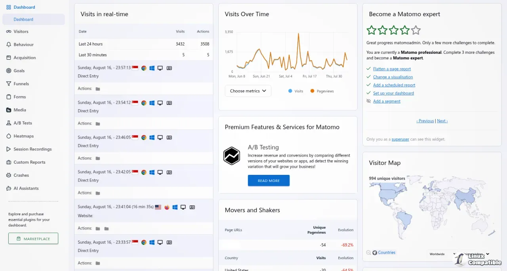The height and width of the screenshot is (271, 507).
Task: Click the A/B Tests flask icon
Action: (x=9, y=123)
